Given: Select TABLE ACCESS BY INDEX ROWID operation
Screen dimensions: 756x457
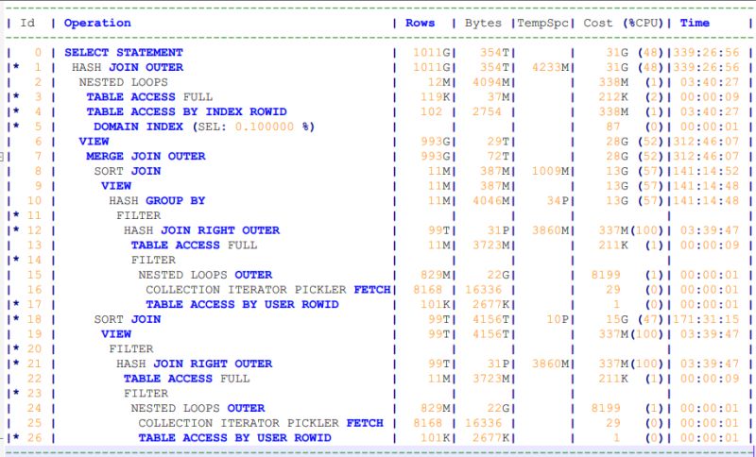Looking at the screenshot, I should [x=186, y=111].
